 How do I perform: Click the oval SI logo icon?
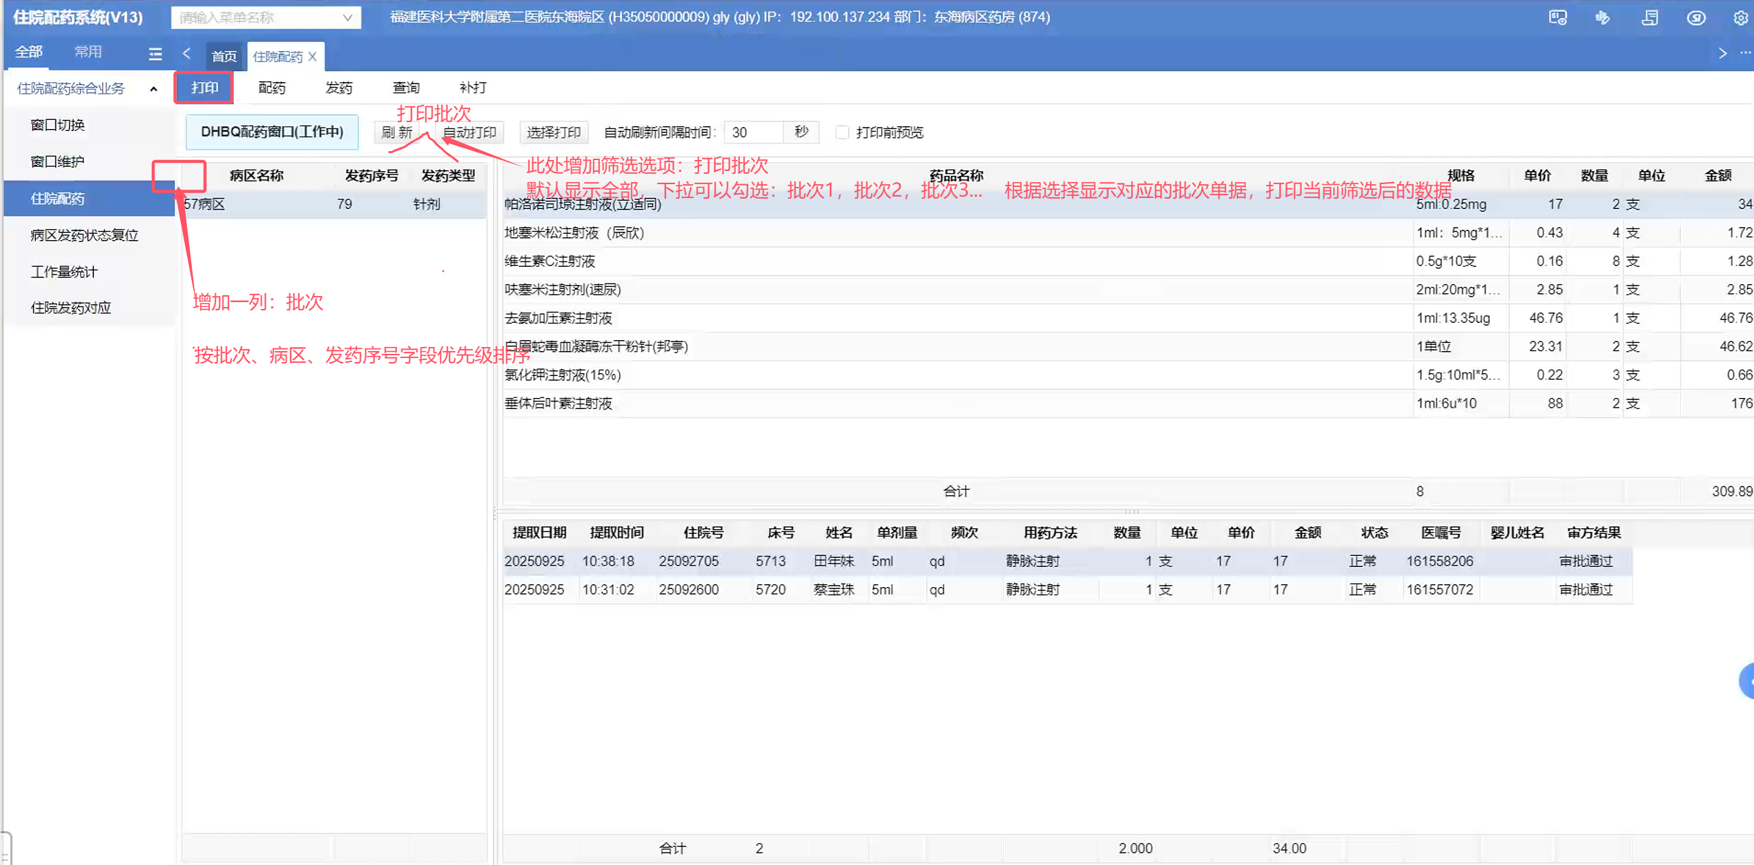(1695, 18)
